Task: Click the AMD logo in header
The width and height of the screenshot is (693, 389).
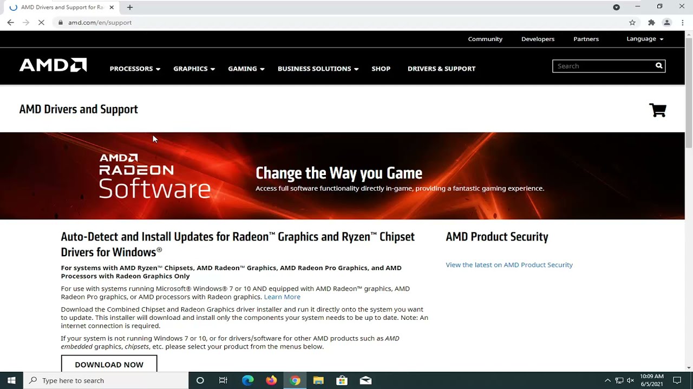Action: (53, 65)
